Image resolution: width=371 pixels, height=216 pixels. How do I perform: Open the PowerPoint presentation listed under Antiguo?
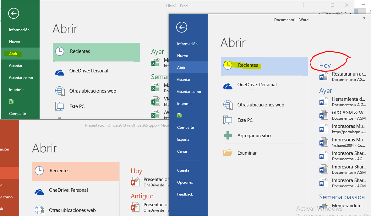point(150,207)
